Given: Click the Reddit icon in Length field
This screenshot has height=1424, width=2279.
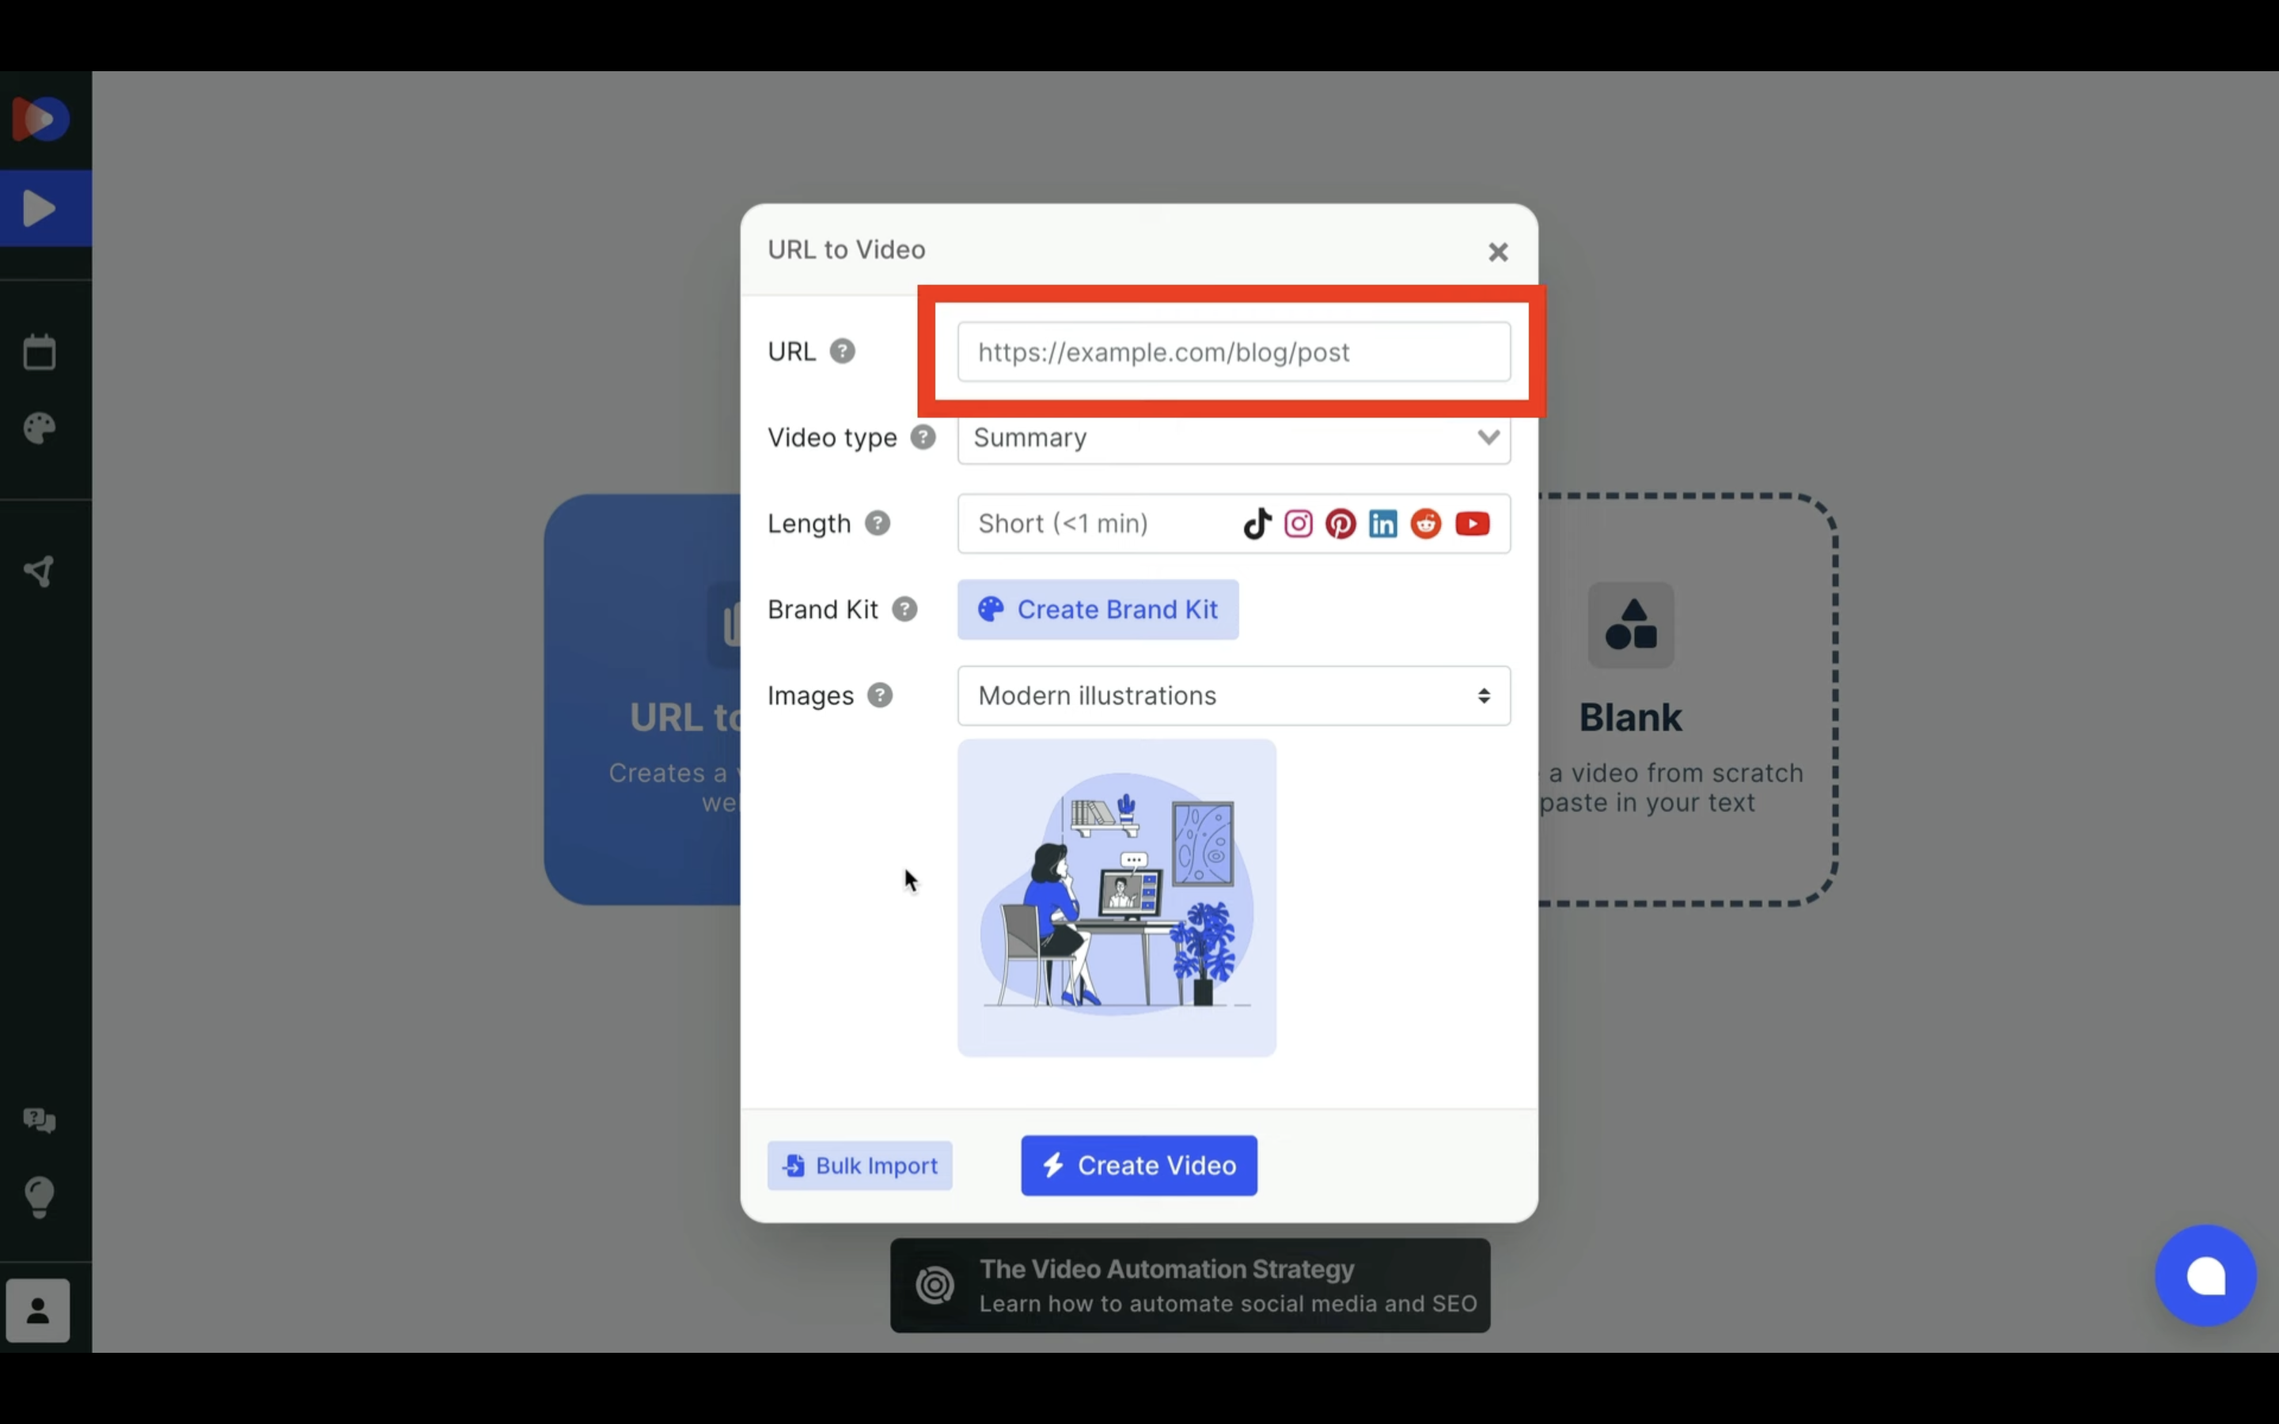Looking at the screenshot, I should 1426,524.
